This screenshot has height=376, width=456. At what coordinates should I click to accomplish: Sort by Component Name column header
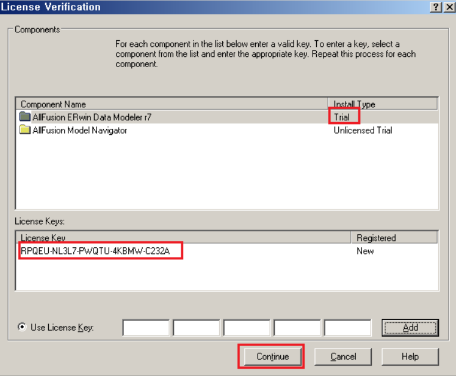pos(172,104)
